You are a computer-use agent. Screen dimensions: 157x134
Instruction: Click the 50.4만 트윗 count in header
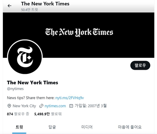point(30,10)
